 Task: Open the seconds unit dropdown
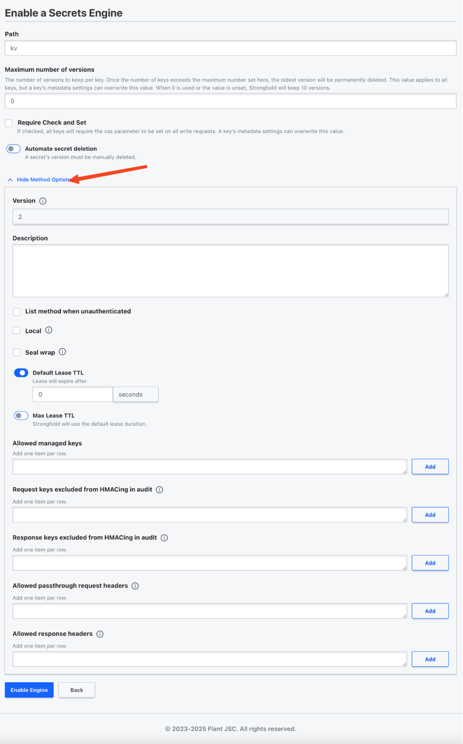tap(135, 395)
